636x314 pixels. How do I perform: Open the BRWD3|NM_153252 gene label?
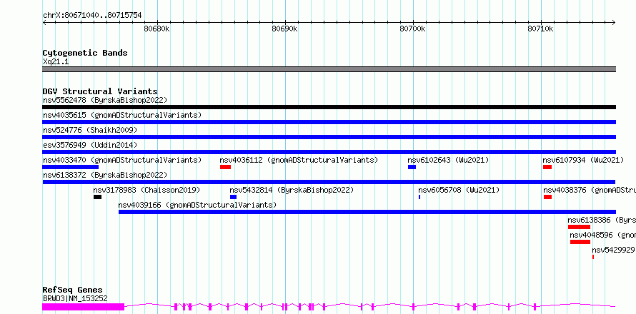pyautogui.click(x=75, y=298)
